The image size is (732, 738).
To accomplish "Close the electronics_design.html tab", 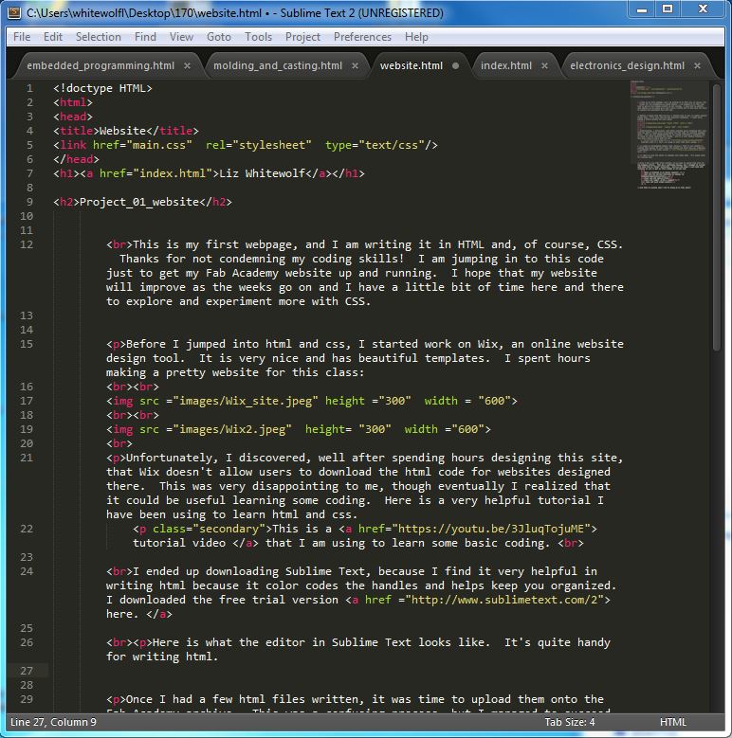I will 697,66.
